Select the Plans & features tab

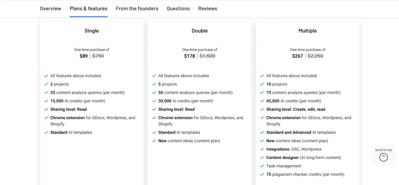point(88,9)
